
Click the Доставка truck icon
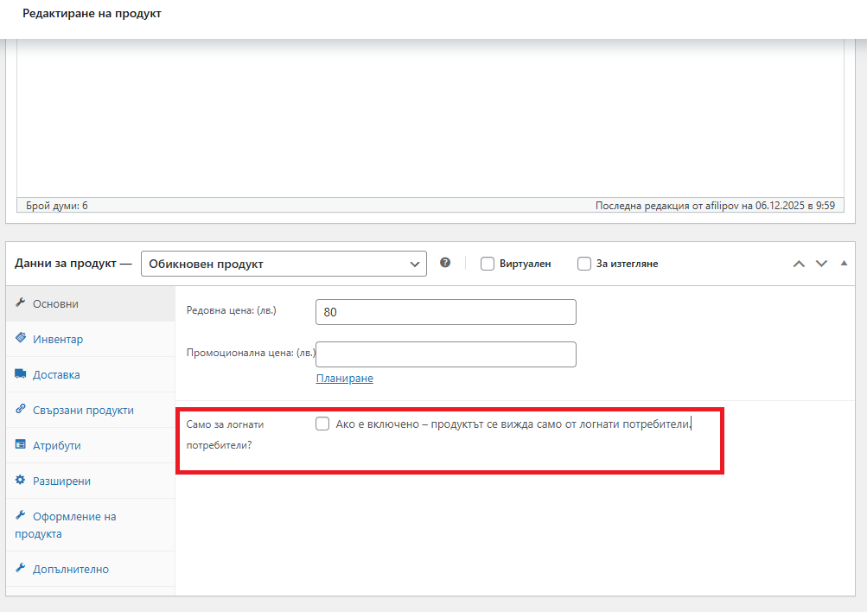click(x=21, y=374)
